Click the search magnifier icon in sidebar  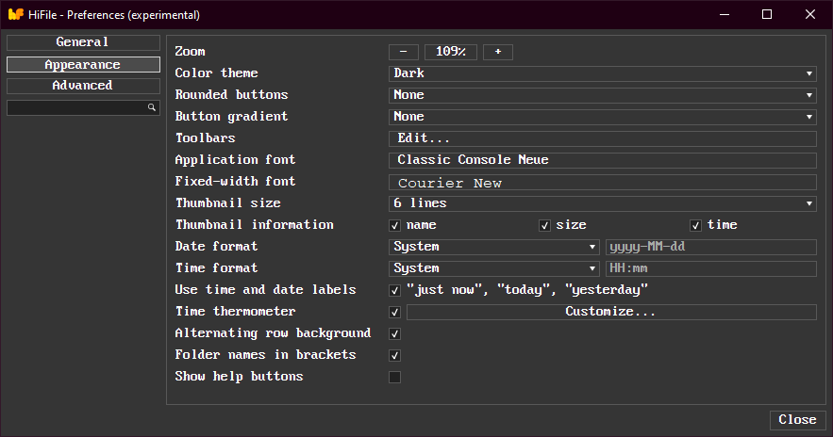[x=151, y=108]
